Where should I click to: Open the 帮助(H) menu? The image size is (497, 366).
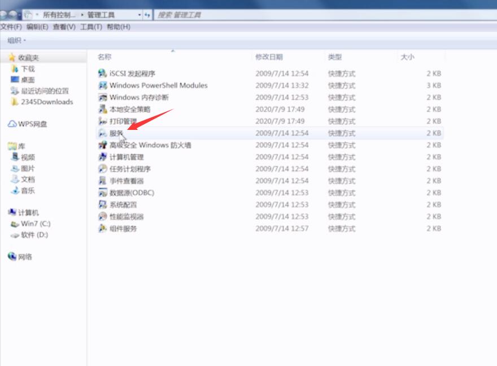coord(119,27)
